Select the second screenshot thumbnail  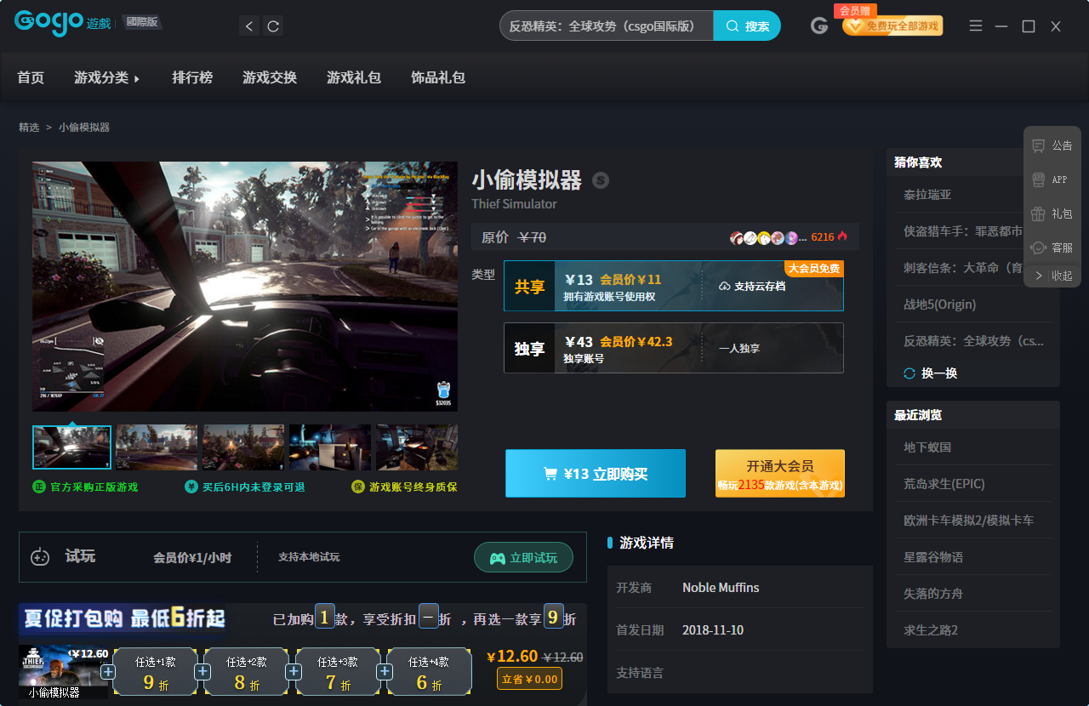click(x=157, y=447)
